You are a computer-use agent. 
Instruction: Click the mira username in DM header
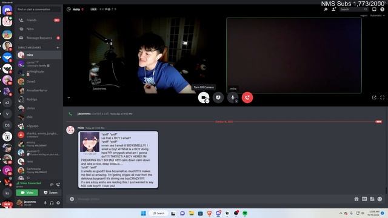tap(76, 10)
